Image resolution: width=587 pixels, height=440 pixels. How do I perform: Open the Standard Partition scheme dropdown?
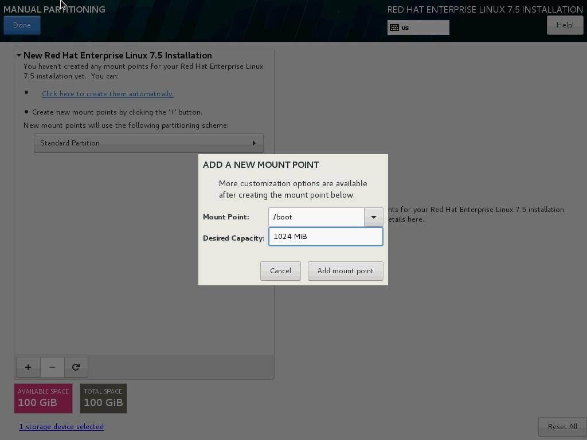tap(148, 143)
